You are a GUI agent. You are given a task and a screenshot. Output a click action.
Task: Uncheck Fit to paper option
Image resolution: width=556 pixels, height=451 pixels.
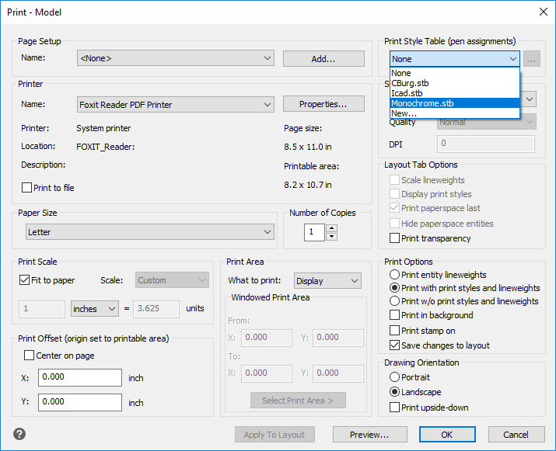pos(25,280)
